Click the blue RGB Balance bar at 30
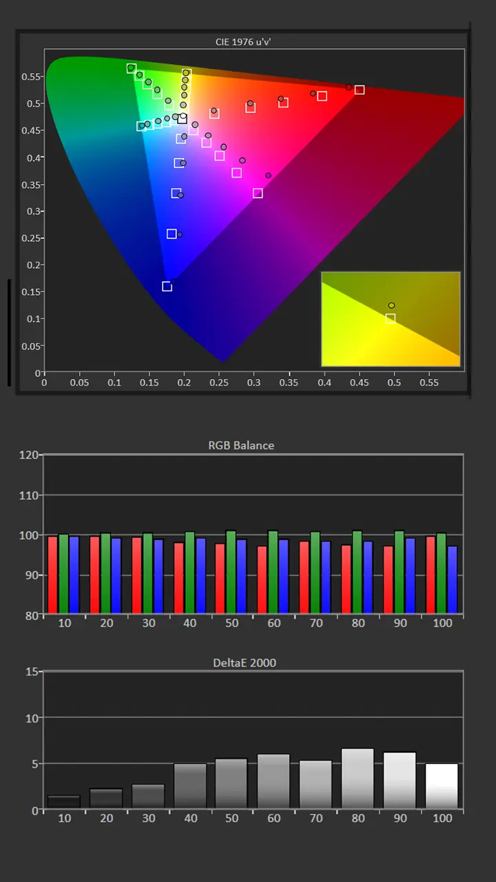The height and width of the screenshot is (882, 496). click(158, 576)
